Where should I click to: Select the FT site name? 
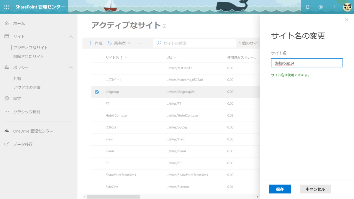click(x=107, y=104)
